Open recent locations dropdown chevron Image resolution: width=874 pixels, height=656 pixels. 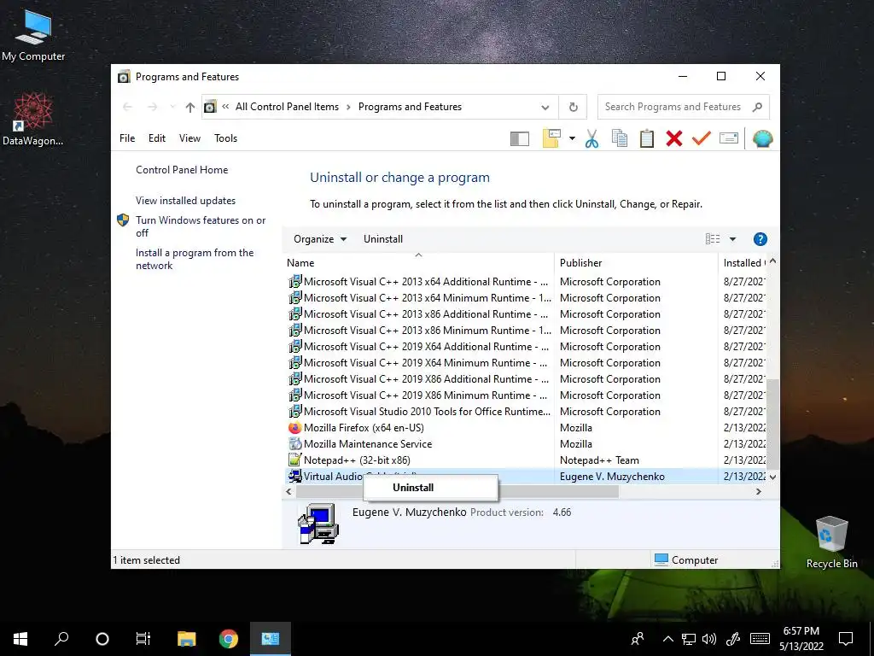[x=172, y=107]
